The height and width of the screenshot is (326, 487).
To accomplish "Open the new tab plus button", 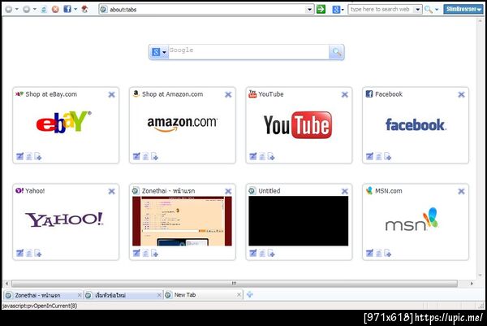I will 249,294.
